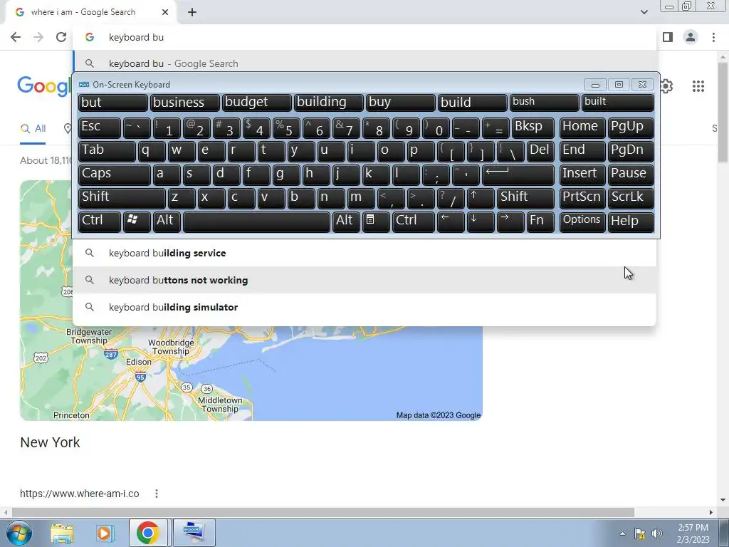Tap the Del key
This screenshot has width=729, height=547.
pos(541,151)
